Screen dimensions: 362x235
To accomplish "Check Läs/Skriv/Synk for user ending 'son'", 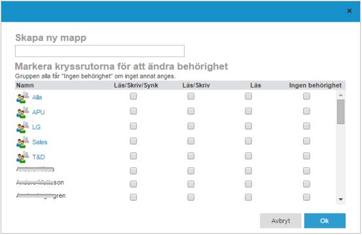I will pyautogui.click(x=133, y=184).
